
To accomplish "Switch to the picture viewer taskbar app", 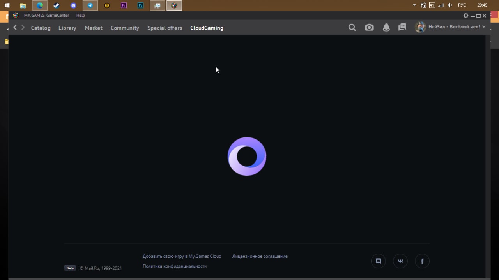I will [157, 5].
